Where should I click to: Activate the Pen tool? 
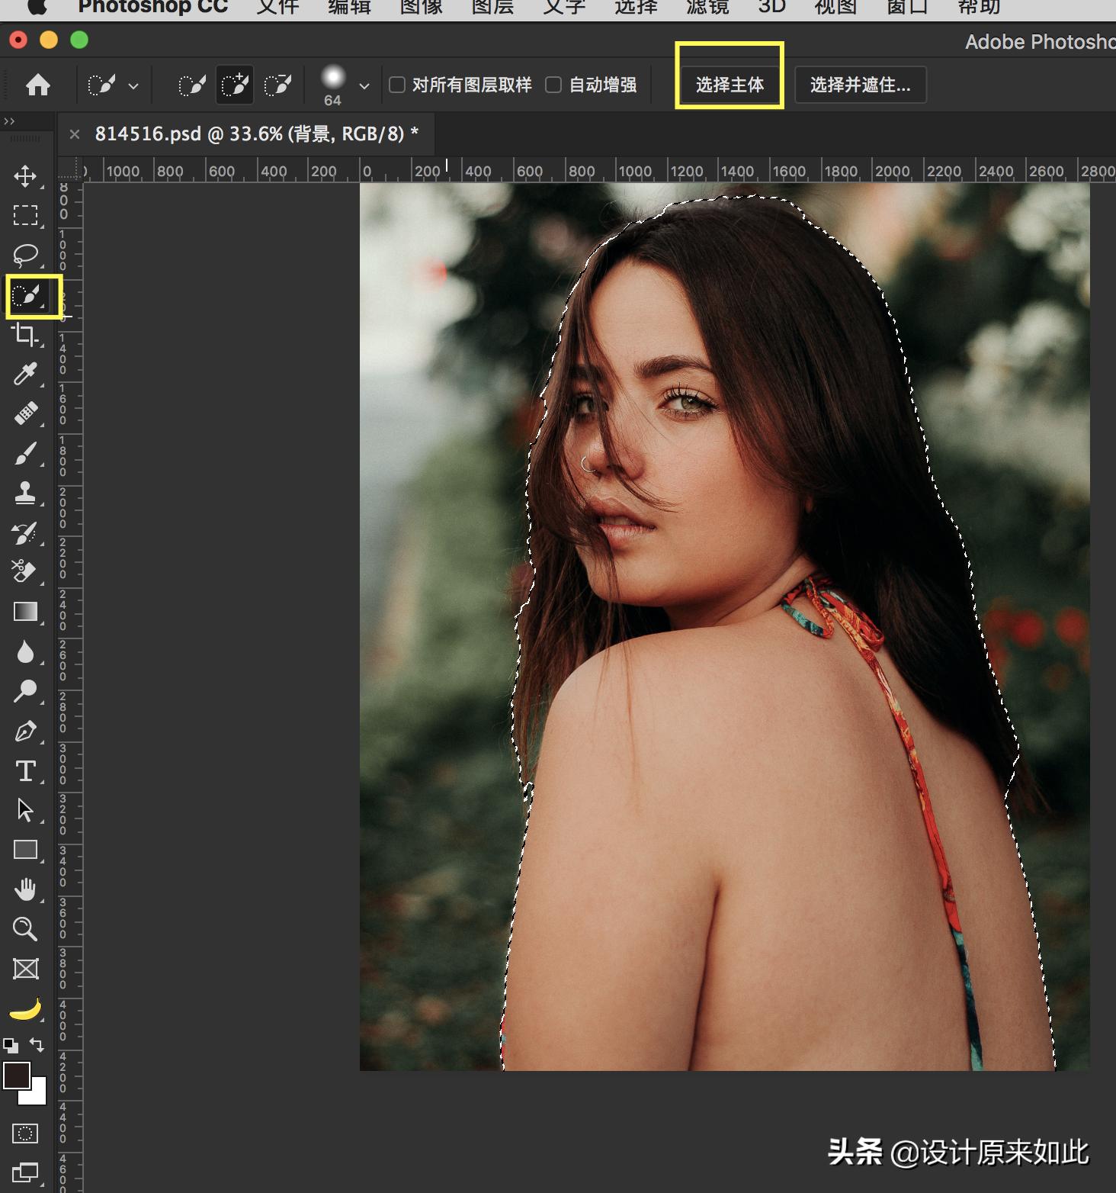25,731
